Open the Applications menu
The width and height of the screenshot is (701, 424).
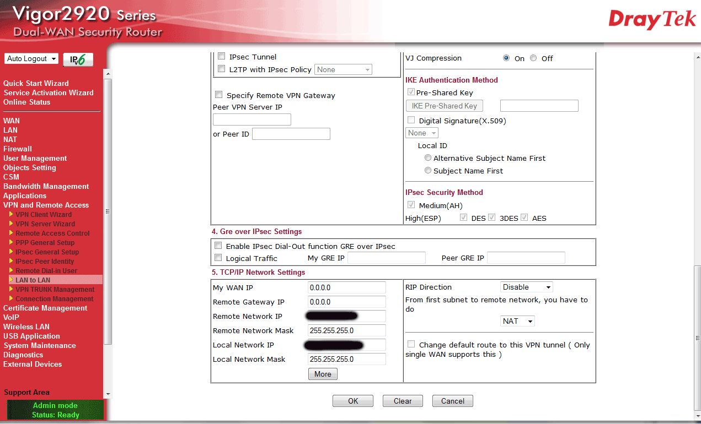25,195
